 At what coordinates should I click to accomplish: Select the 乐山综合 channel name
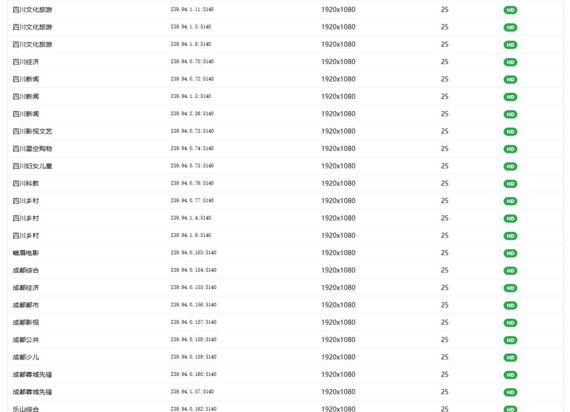coord(26,409)
